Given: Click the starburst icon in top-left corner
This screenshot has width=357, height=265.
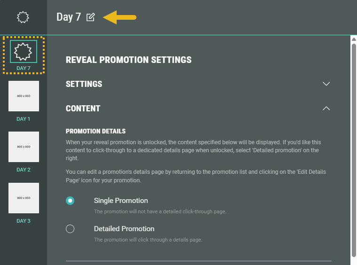Looking at the screenshot, I should (23, 17).
